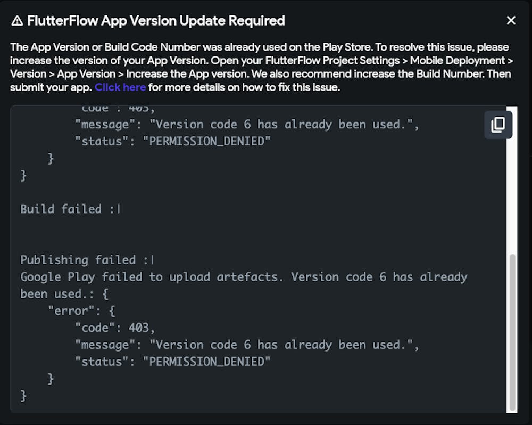
Task: Click the last "message" line in the log
Action: tap(247, 345)
